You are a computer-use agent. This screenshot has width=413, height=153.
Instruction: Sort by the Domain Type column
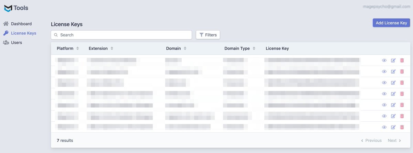click(240, 48)
